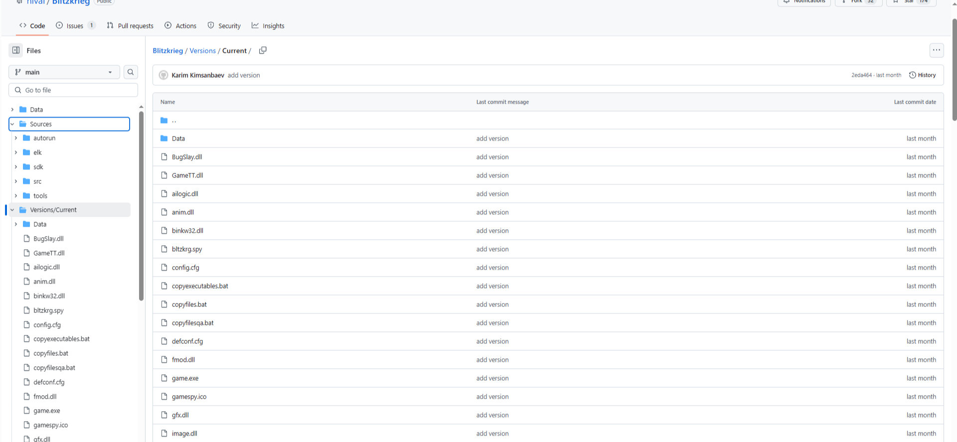
Task: Click the Data folder icon in file table
Action: pyautogui.click(x=164, y=139)
